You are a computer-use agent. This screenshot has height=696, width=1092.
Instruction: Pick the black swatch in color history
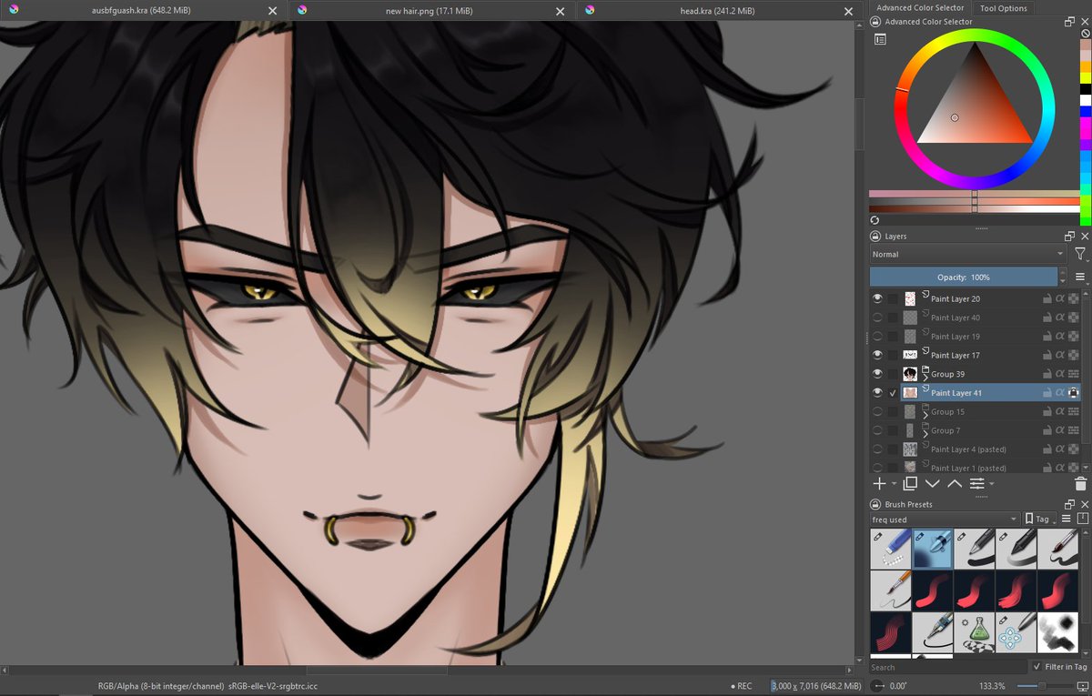1085,89
